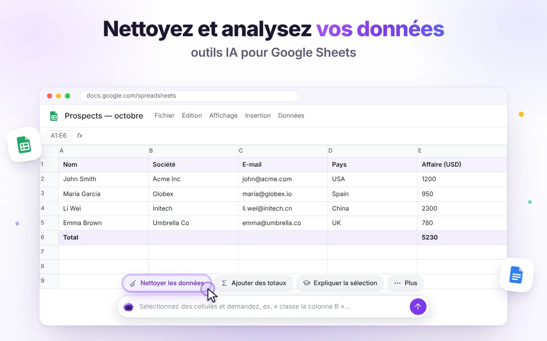This screenshot has height=341, width=547.
Task: Select the Initech cell
Action: point(194,208)
